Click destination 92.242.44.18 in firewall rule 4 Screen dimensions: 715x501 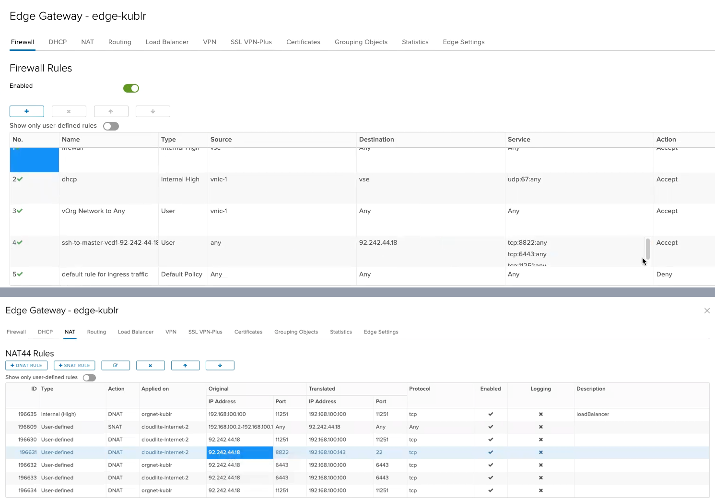pos(378,243)
